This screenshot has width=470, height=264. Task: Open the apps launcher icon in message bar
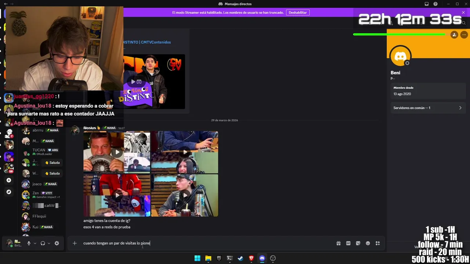(x=377, y=243)
